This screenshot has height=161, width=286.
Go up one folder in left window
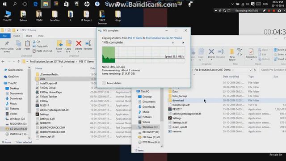pyautogui.click(x=19, y=62)
